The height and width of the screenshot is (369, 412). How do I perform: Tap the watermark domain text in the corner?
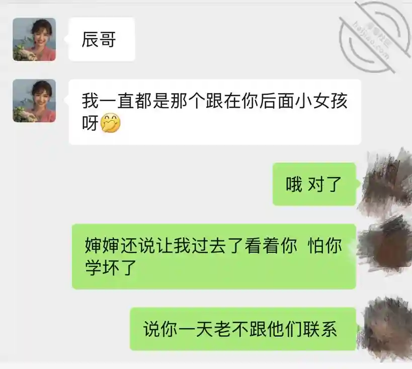(371, 40)
